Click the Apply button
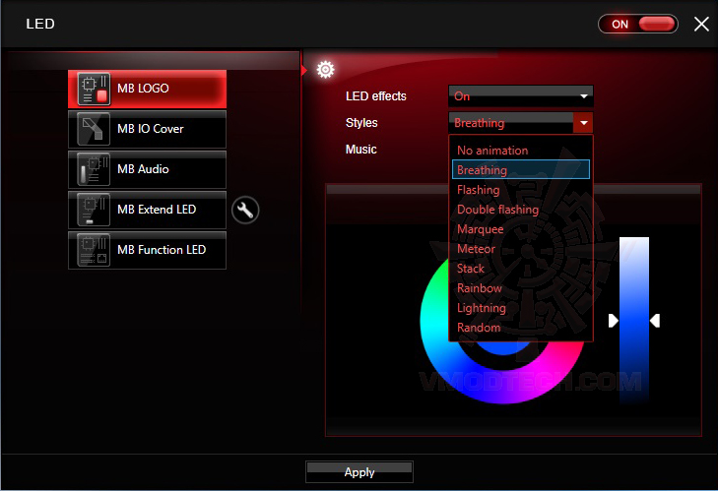The image size is (718, 491). click(359, 471)
